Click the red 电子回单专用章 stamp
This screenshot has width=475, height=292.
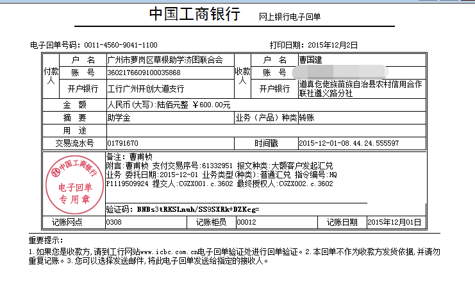(74, 185)
